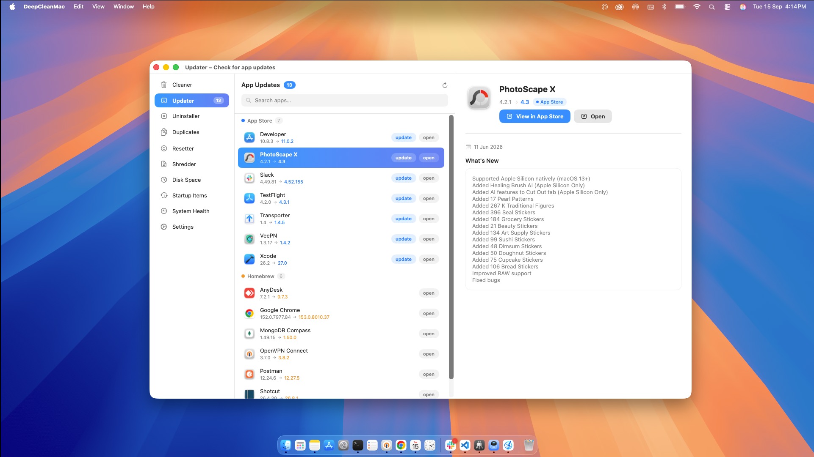Viewport: 814px width, 457px height.
Task: Click the AnyDesk app icon
Action: point(249,293)
